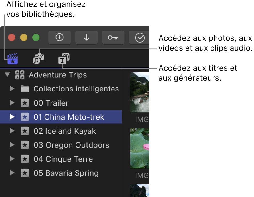Select the 03 Oregon Outdoors event

coord(72,145)
